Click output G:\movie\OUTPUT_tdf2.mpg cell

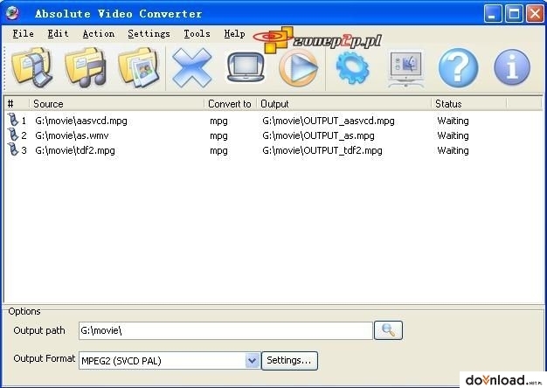322,150
